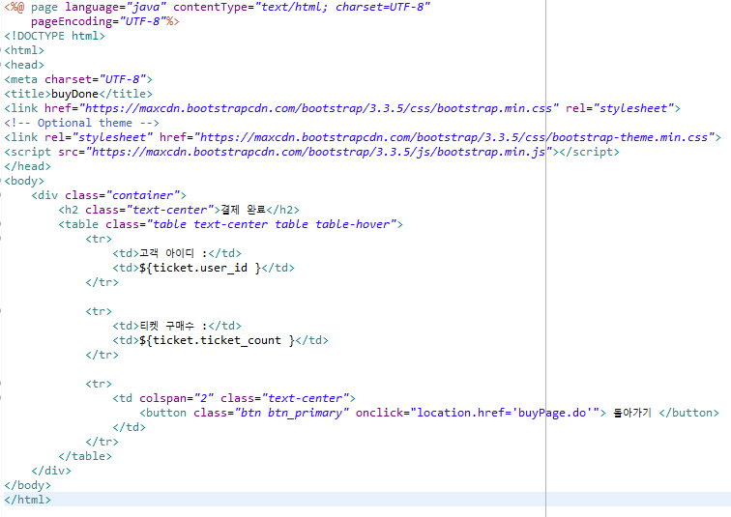The height and width of the screenshot is (517, 731).
Task: Click the bootstrap.min.js script src URL
Action: click(319, 152)
